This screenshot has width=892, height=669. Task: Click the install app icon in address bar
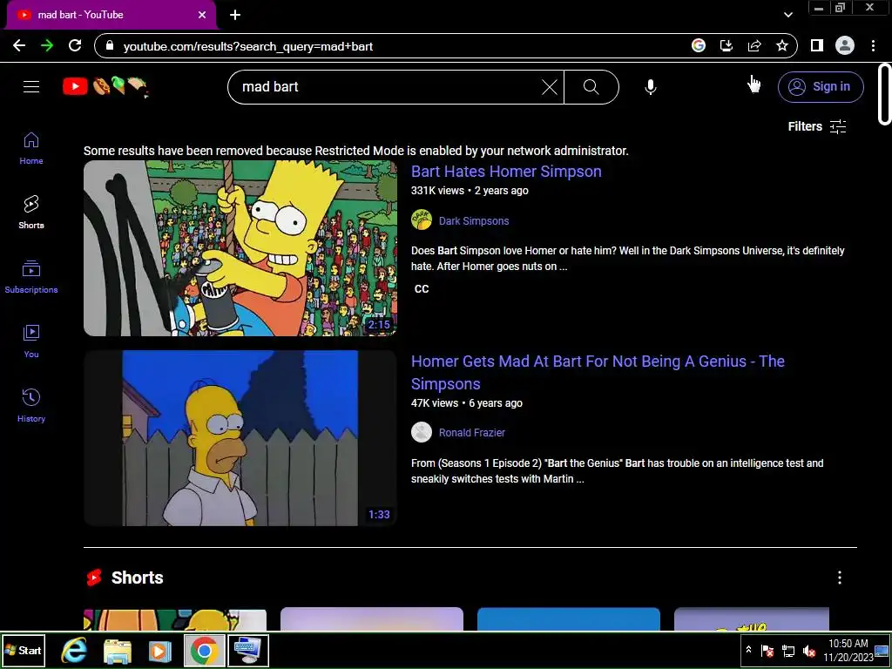pos(726,46)
